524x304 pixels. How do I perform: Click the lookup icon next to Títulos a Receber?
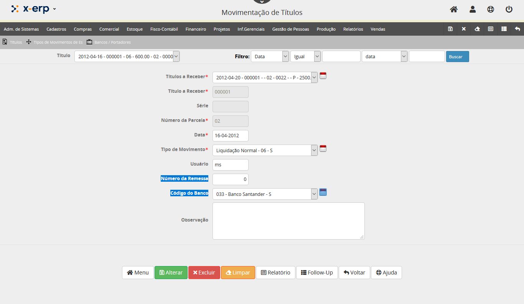(x=323, y=76)
